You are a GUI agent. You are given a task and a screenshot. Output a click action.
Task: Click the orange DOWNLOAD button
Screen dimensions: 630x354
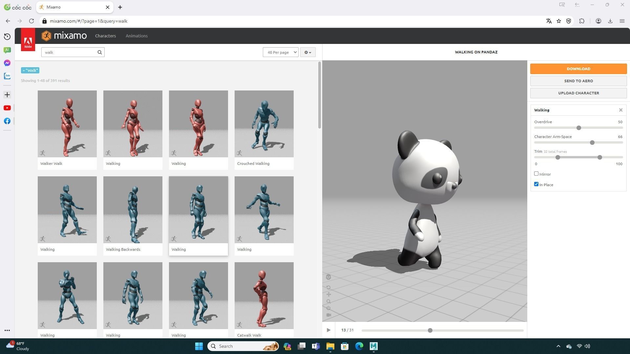tap(578, 69)
